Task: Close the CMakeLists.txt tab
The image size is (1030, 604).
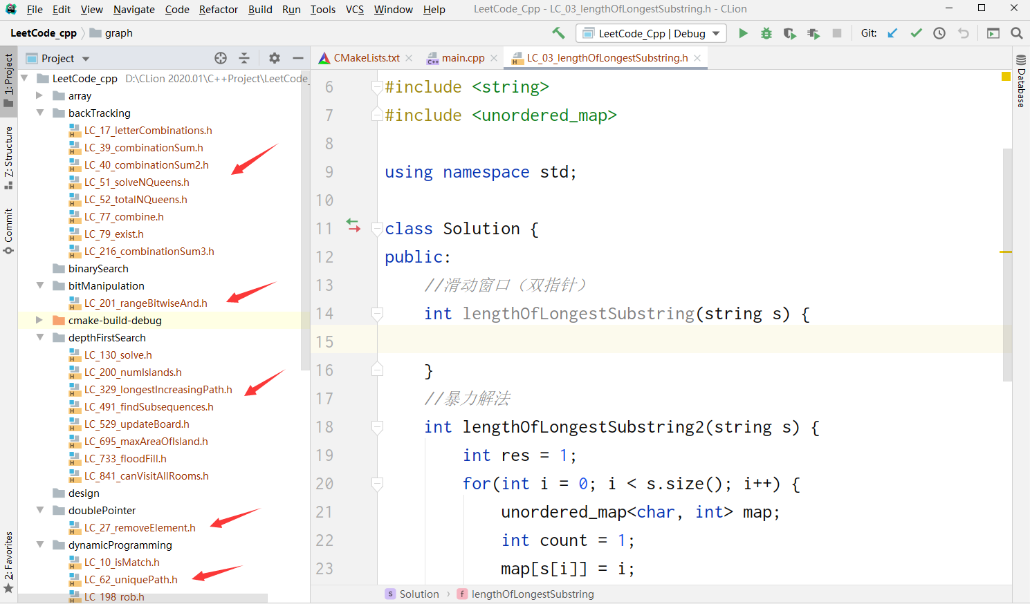Action: [409, 58]
